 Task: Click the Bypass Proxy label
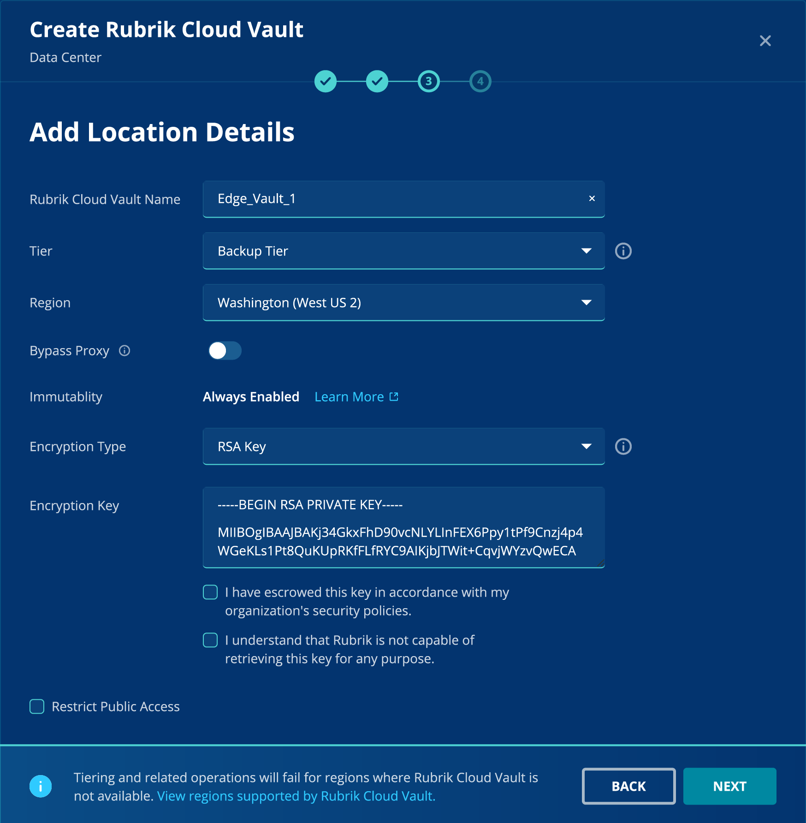[69, 351]
